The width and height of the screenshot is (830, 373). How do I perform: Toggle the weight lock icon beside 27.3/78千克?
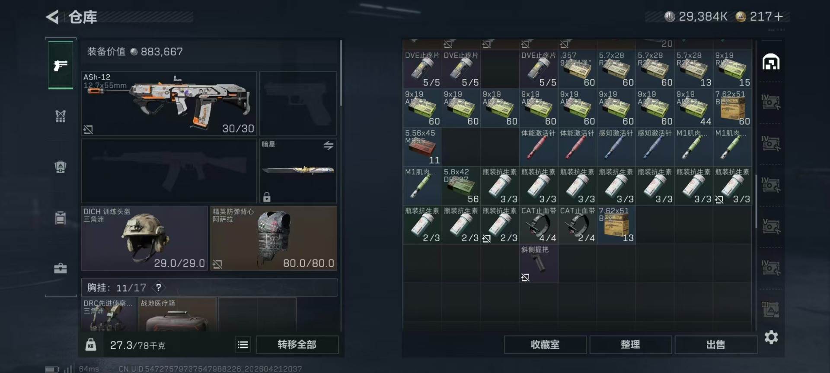click(x=91, y=345)
